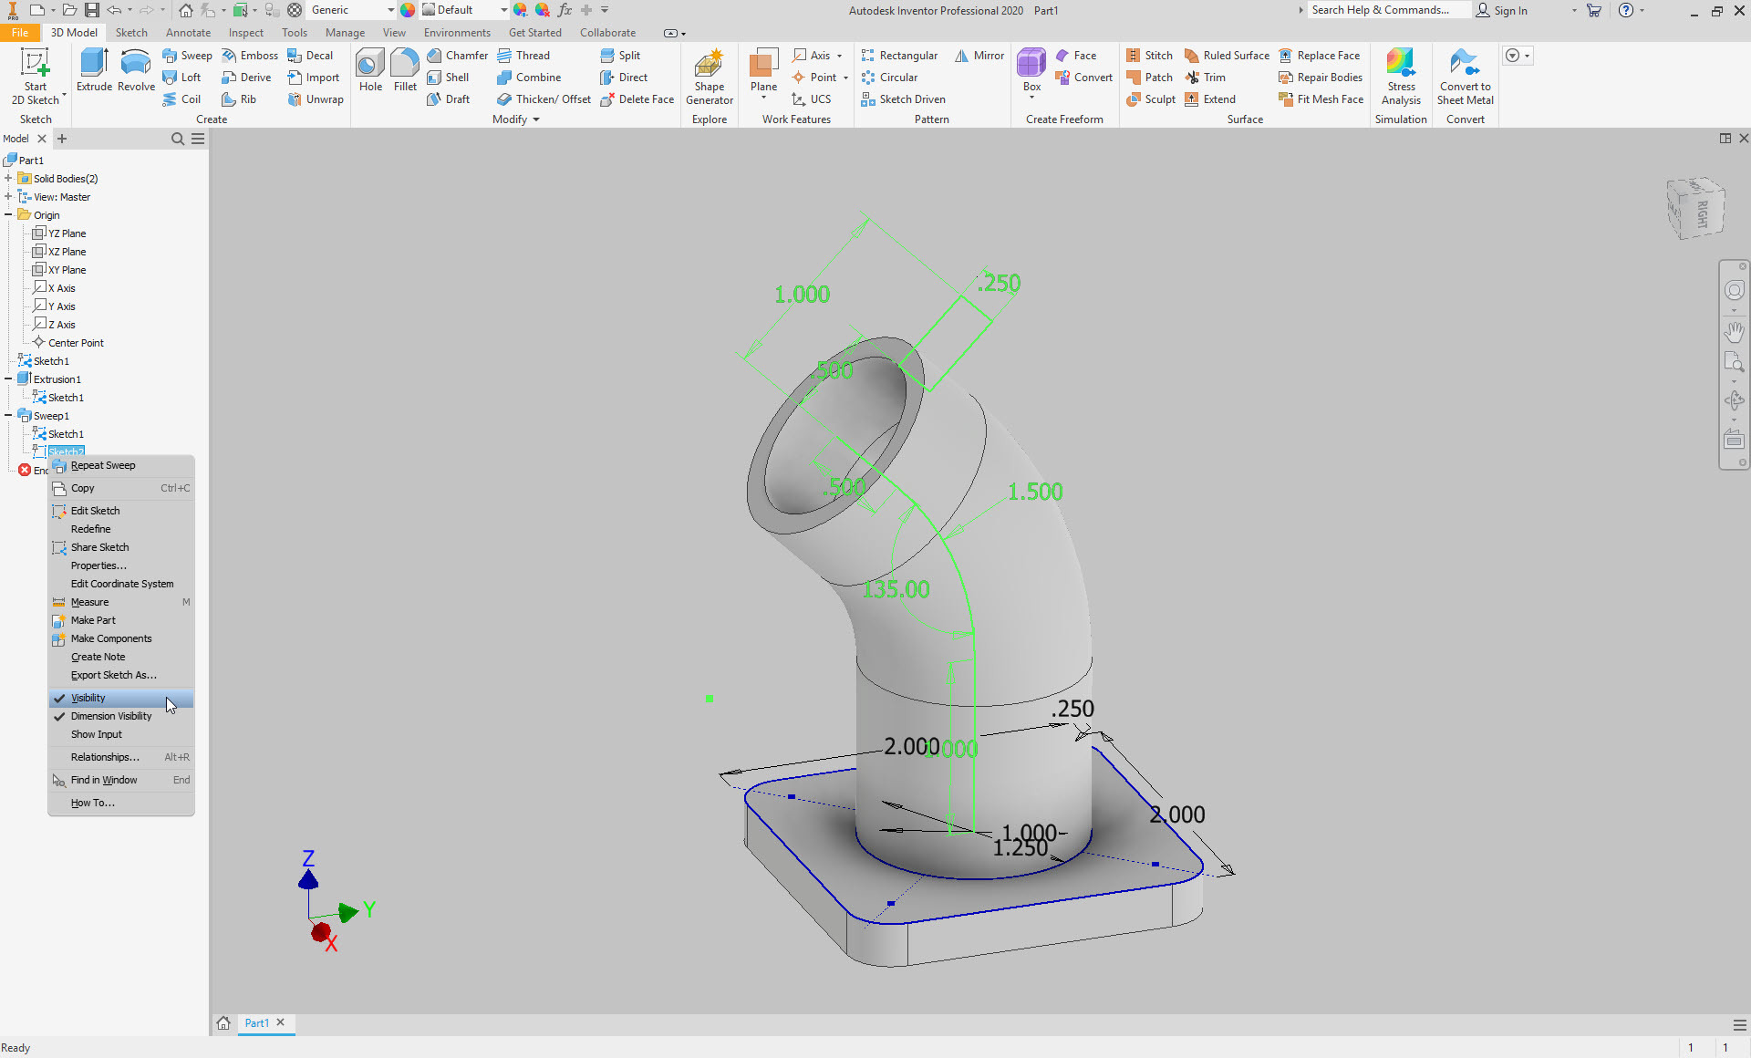The width and height of the screenshot is (1751, 1058).
Task: Uncheck Dimension Visibility option
Action: [x=111, y=716]
